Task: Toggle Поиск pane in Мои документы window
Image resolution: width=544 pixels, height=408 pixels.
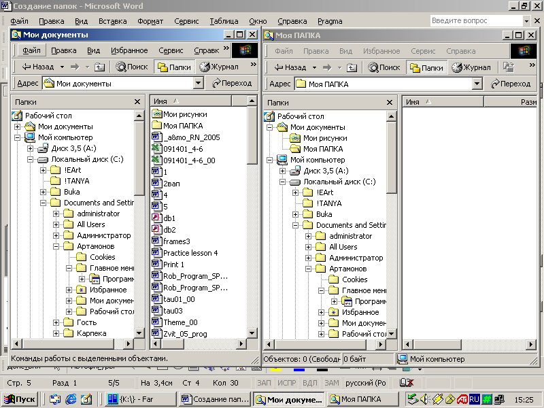Action: pos(132,67)
